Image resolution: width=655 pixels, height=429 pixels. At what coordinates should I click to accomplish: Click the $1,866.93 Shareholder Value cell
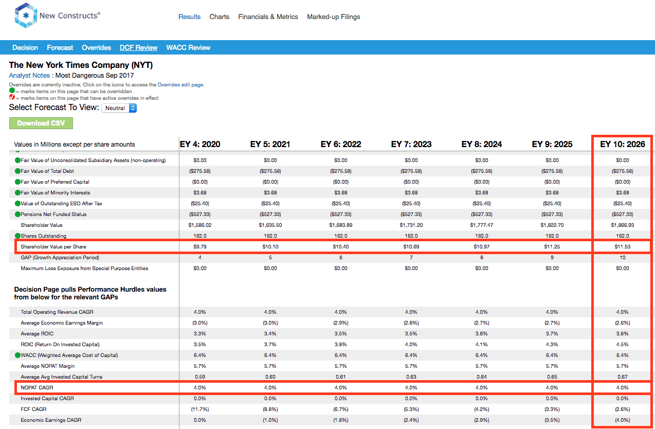coord(623,225)
